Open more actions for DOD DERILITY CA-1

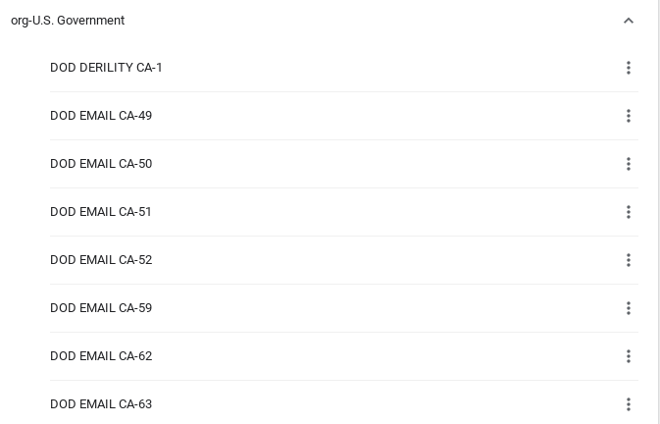pyautogui.click(x=629, y=68)
